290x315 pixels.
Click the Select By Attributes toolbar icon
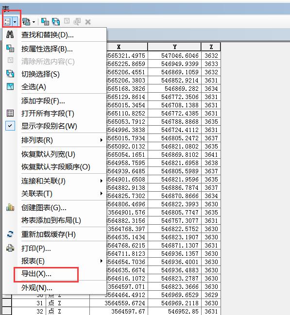45,22
